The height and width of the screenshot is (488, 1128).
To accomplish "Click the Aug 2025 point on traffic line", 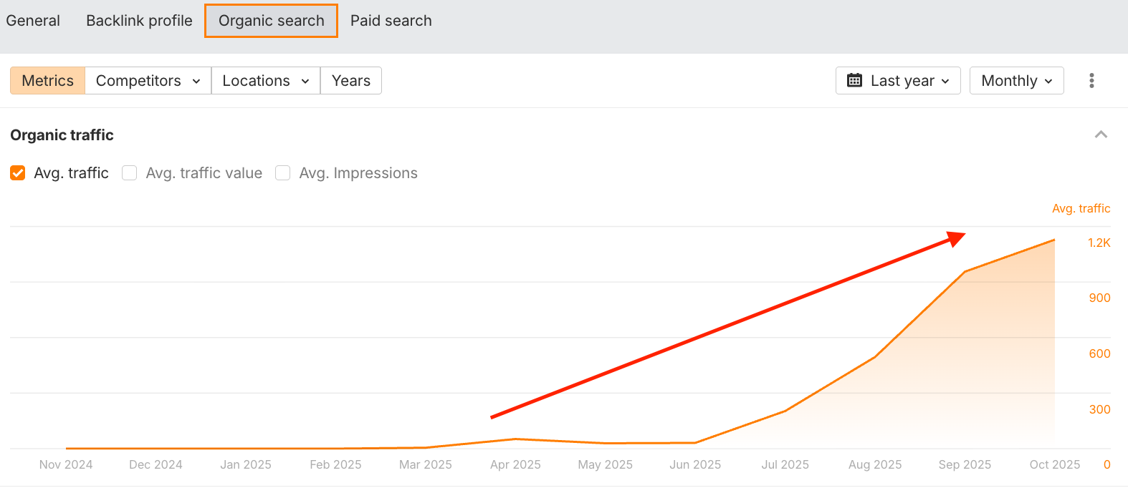I will (875, 356).
